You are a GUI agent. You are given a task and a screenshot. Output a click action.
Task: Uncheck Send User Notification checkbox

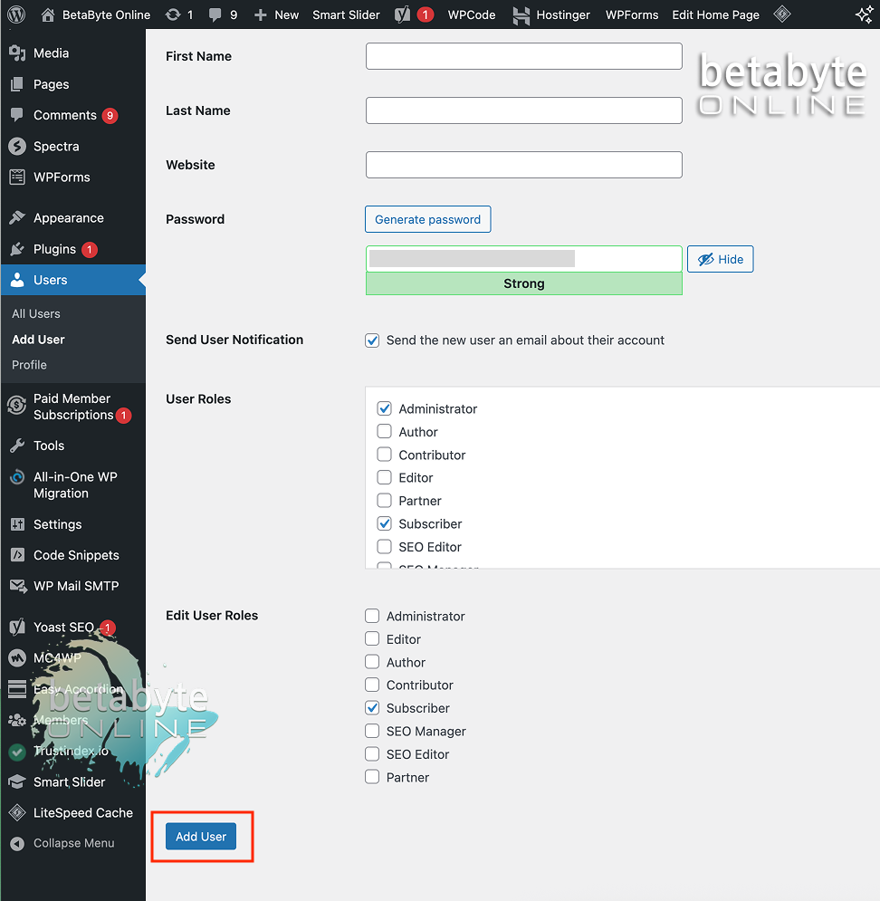[x=372, y=340]
